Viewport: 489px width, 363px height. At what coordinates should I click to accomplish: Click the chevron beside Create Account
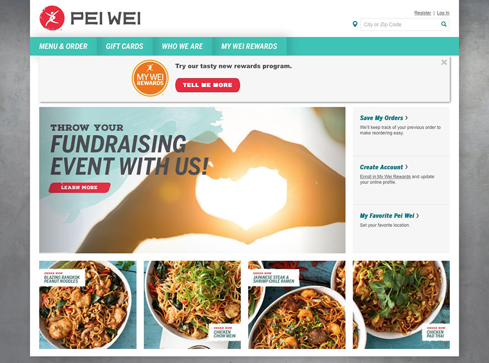(406, 167)
